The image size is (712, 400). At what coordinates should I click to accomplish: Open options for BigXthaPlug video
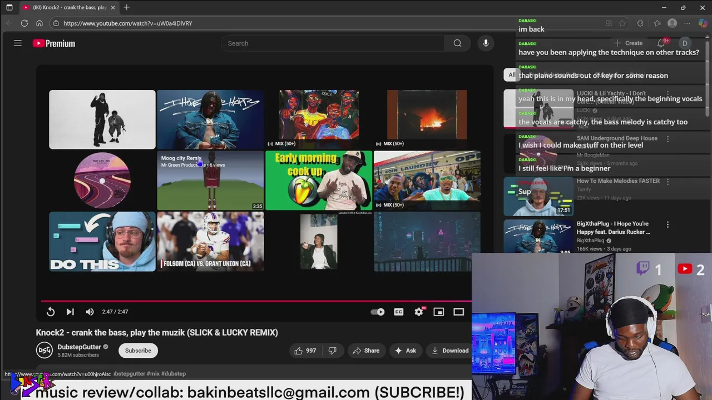[667, 224]
